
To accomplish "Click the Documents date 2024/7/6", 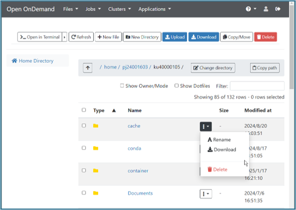I will coord(254,193).
